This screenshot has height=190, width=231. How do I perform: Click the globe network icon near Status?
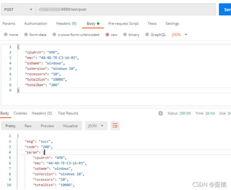pyautogui.click(x=160, y=113)
